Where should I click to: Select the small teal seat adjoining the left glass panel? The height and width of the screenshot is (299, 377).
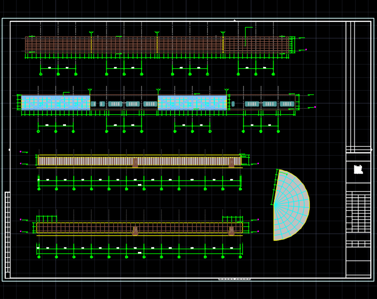[x=93, y=104]
